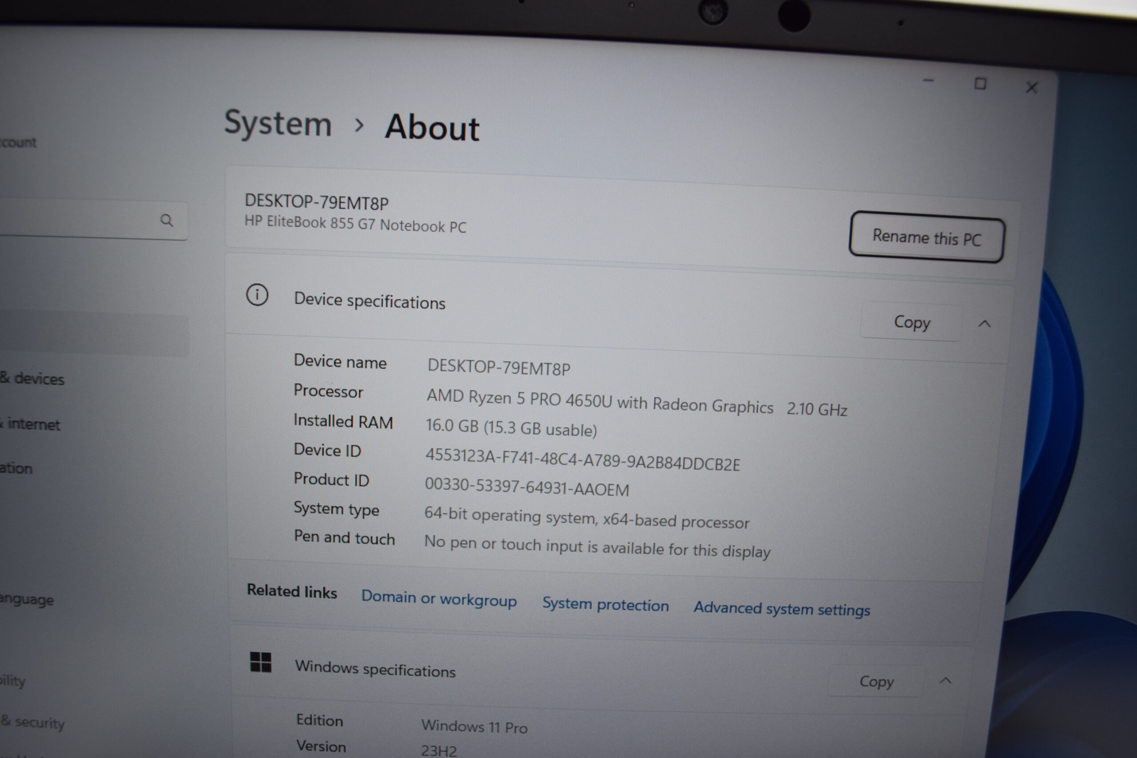The width and height of the screenshot is (1137, 758).
Task: Select 'Windows 11 Pro' edition value
Action: pos(474,726)
